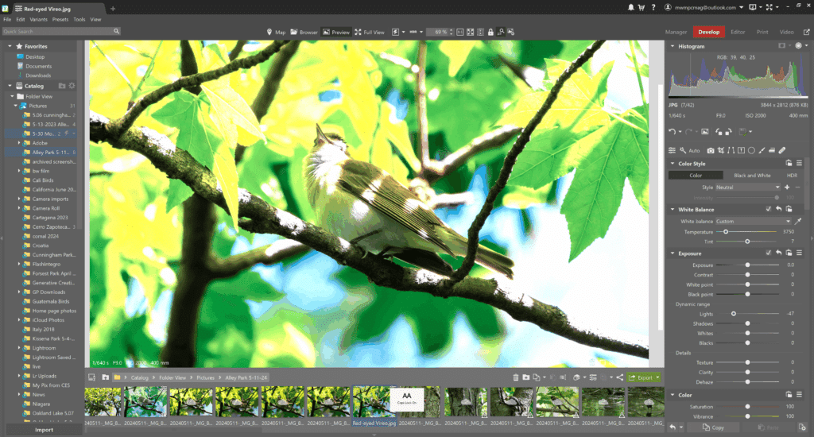Viewport: 814px width, 437px height.
Task: Click the Undo arrow icon
Action: (673, 132)
